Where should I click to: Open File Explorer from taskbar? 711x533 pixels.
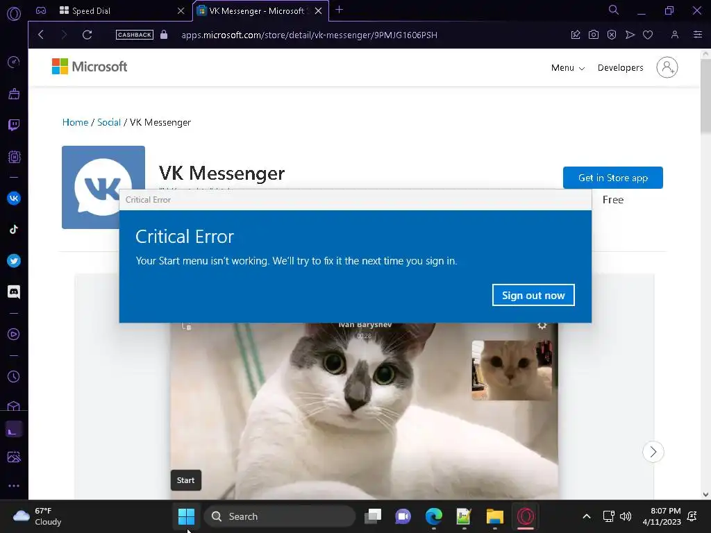pos(494,516)
